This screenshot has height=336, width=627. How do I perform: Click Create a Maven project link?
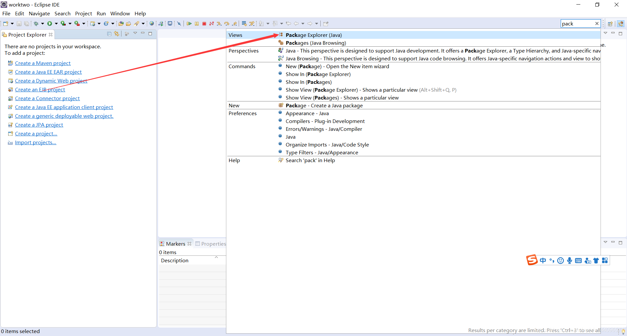coord(43,63)
